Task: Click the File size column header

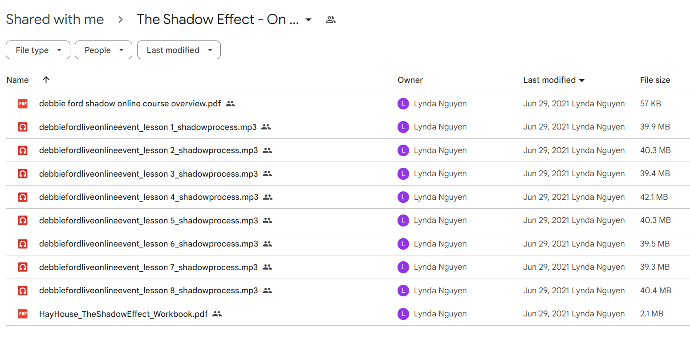Action: [655, 80]
